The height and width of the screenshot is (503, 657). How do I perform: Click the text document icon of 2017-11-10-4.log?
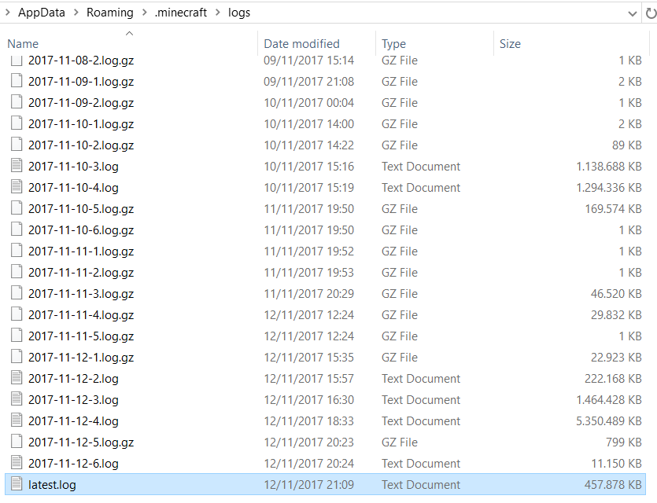pyautogui.click(x=17, y=186)
